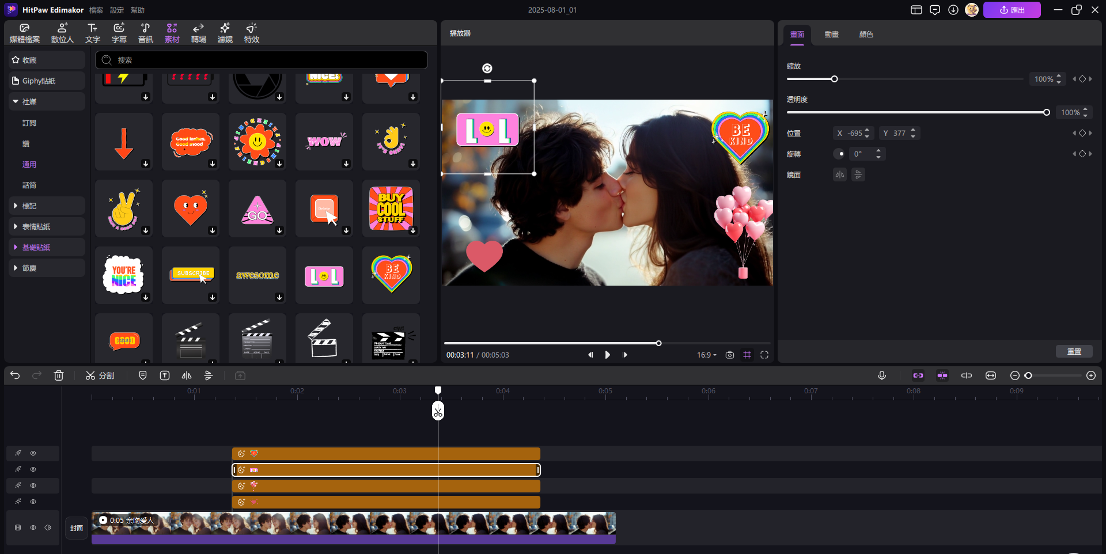Image resolution: width=1106 pixels, height=554 pixels.
Task: Open the 16:9 aspect ratio dropdown
Action: (707, 355)
